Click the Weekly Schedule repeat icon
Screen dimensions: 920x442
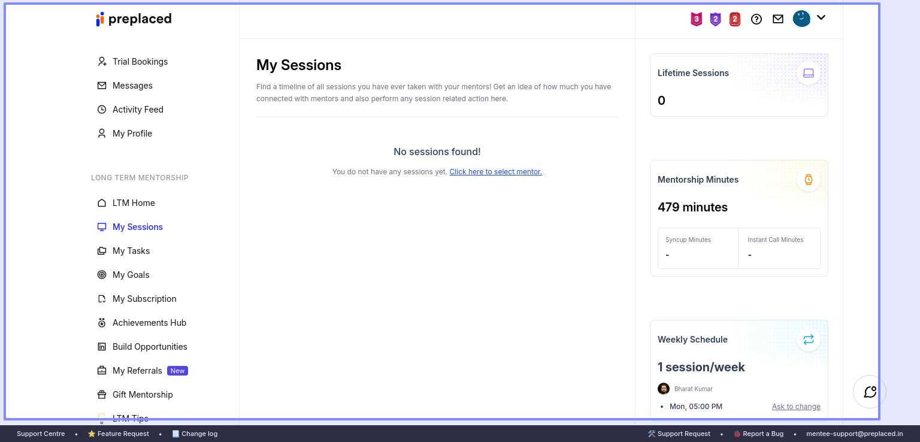809,340
